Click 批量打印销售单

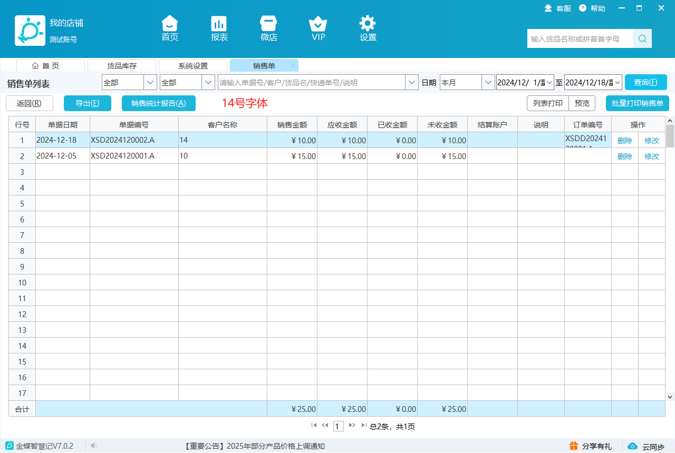638,103
